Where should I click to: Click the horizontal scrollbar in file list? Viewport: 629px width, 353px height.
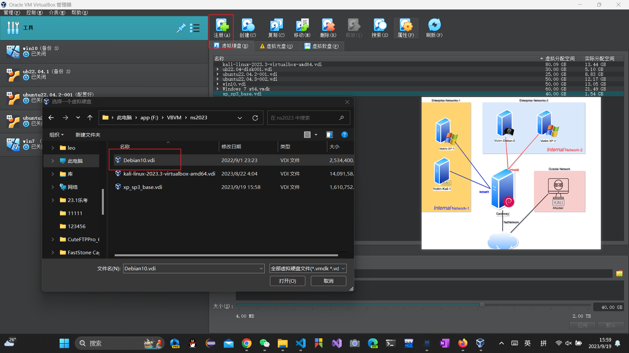226,255
